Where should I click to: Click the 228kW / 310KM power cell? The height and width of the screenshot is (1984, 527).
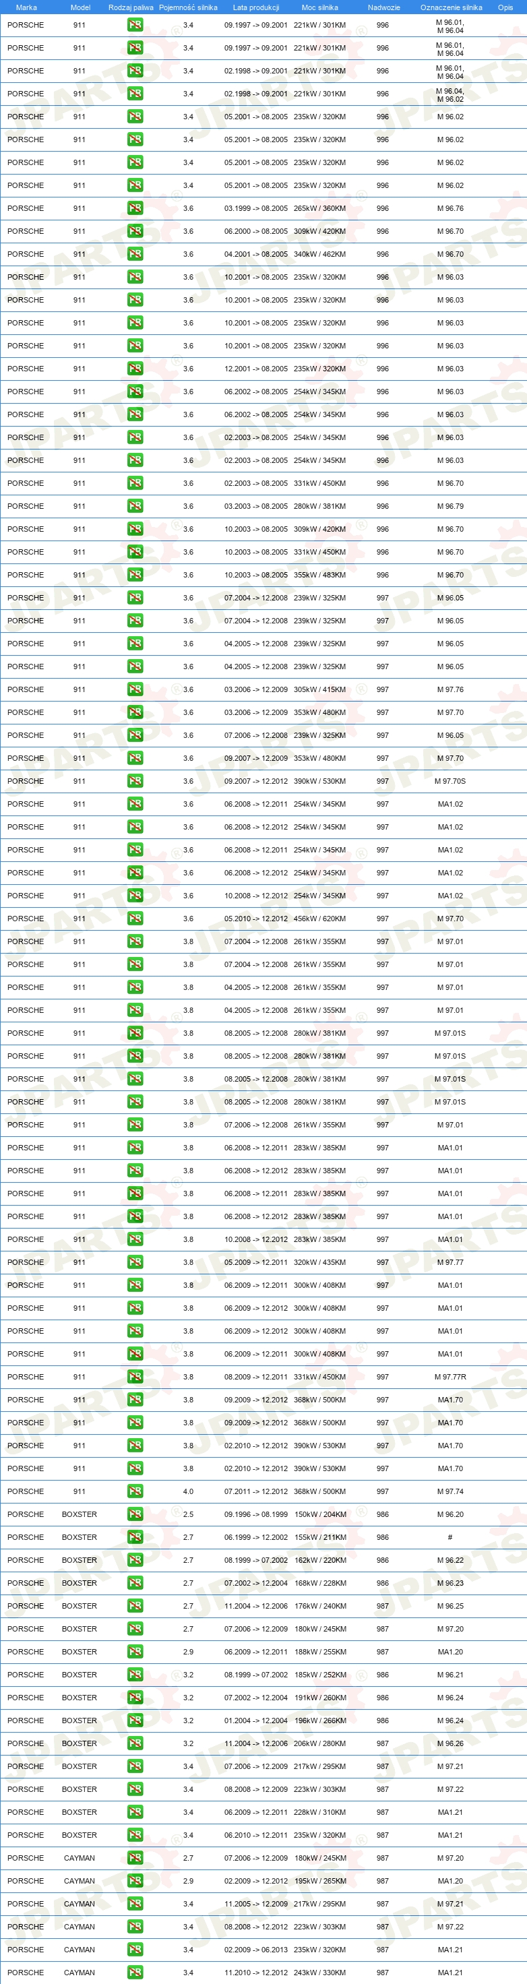pos(319,1812)
